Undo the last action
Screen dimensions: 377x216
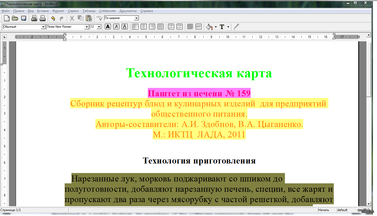tap(53, 18)
